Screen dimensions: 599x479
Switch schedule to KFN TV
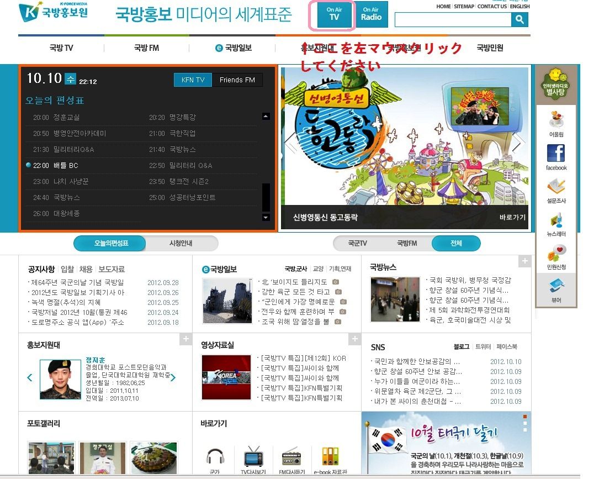click(x=193, y=80)
